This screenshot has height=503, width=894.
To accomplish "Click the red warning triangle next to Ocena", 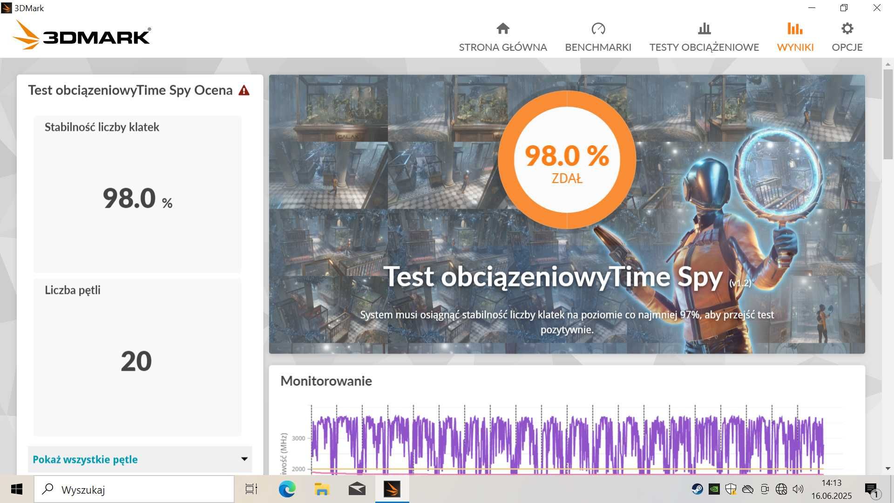I will pos(244,90).
